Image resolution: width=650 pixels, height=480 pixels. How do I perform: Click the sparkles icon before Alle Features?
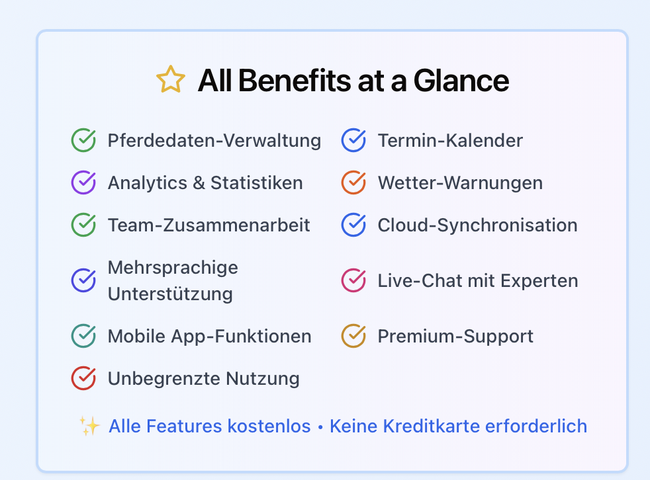pyautogui.click(x=89, y=426)
